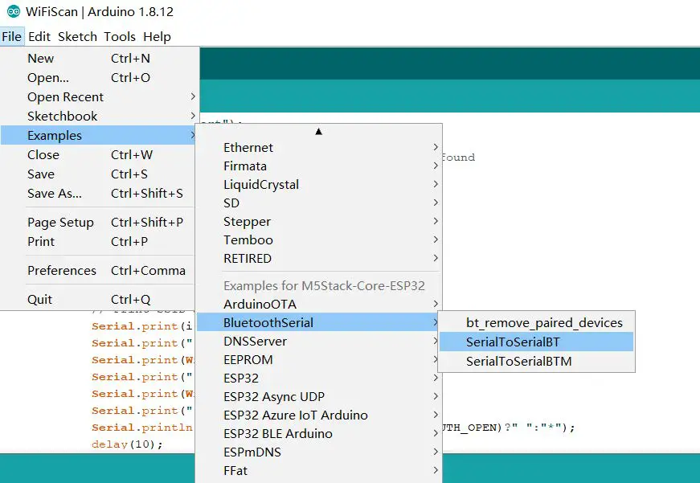Open the File menu
700x483 pixels.
coord(11,37)
